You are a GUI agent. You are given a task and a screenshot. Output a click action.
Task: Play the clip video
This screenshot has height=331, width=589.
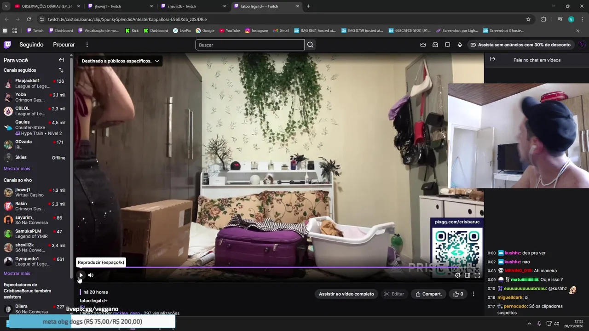tap(81, 275)
